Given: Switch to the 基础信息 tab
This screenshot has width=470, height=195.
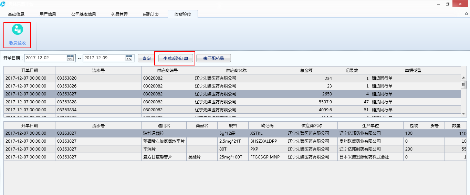Looking at the screenshot, I should 16,14.
